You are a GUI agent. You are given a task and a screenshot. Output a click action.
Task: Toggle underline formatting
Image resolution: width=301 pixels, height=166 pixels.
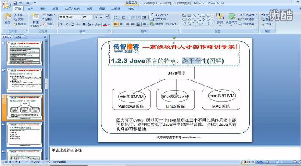(72, 25)
